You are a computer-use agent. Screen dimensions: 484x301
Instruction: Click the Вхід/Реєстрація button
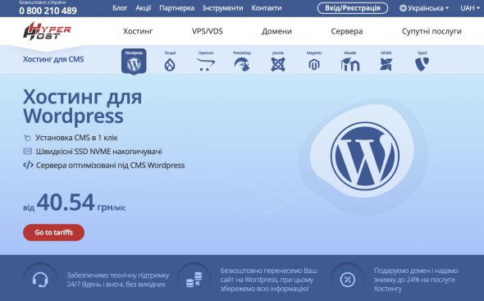tap(353, 8)
